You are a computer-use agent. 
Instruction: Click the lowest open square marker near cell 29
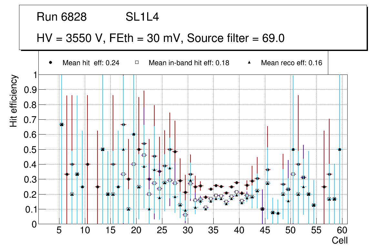(x=185, y=214)
